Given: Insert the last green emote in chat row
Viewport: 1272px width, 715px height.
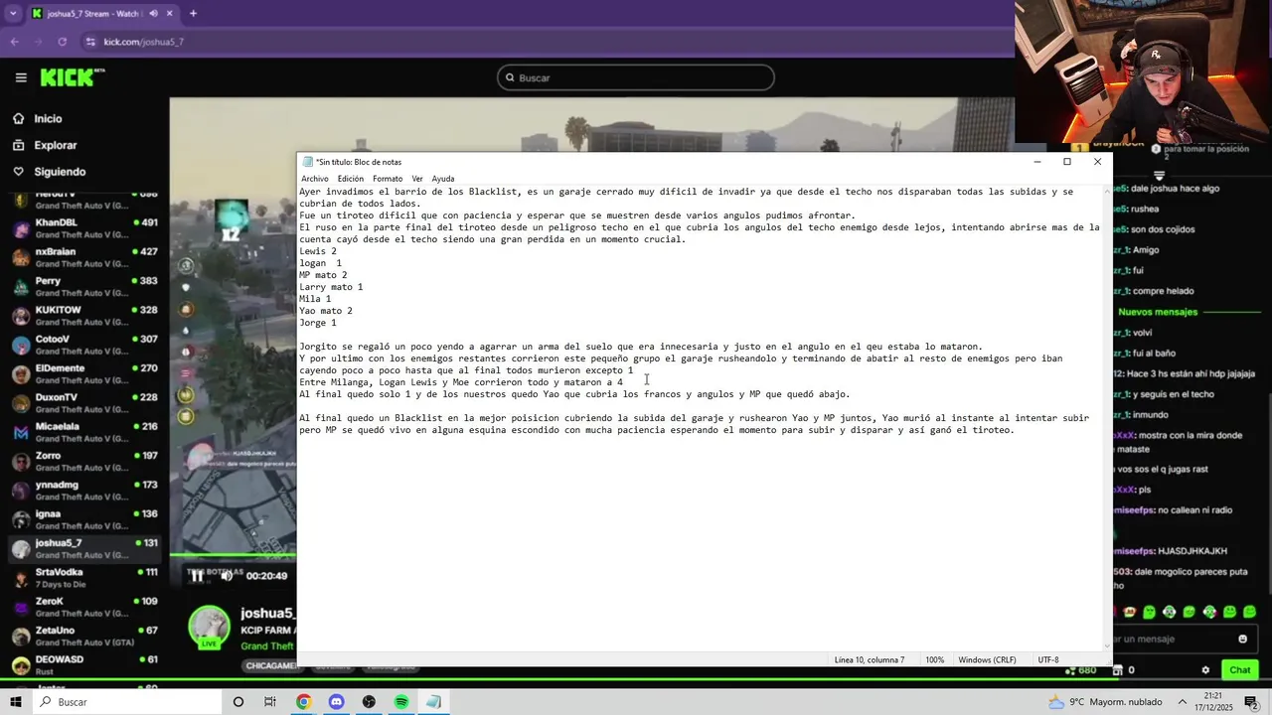Looking at the screenshot, I should 1249,612.
